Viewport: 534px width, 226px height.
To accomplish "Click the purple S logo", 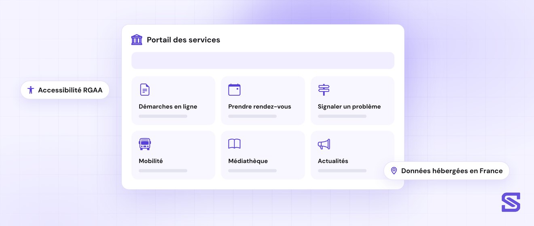I will coord(511,202).
